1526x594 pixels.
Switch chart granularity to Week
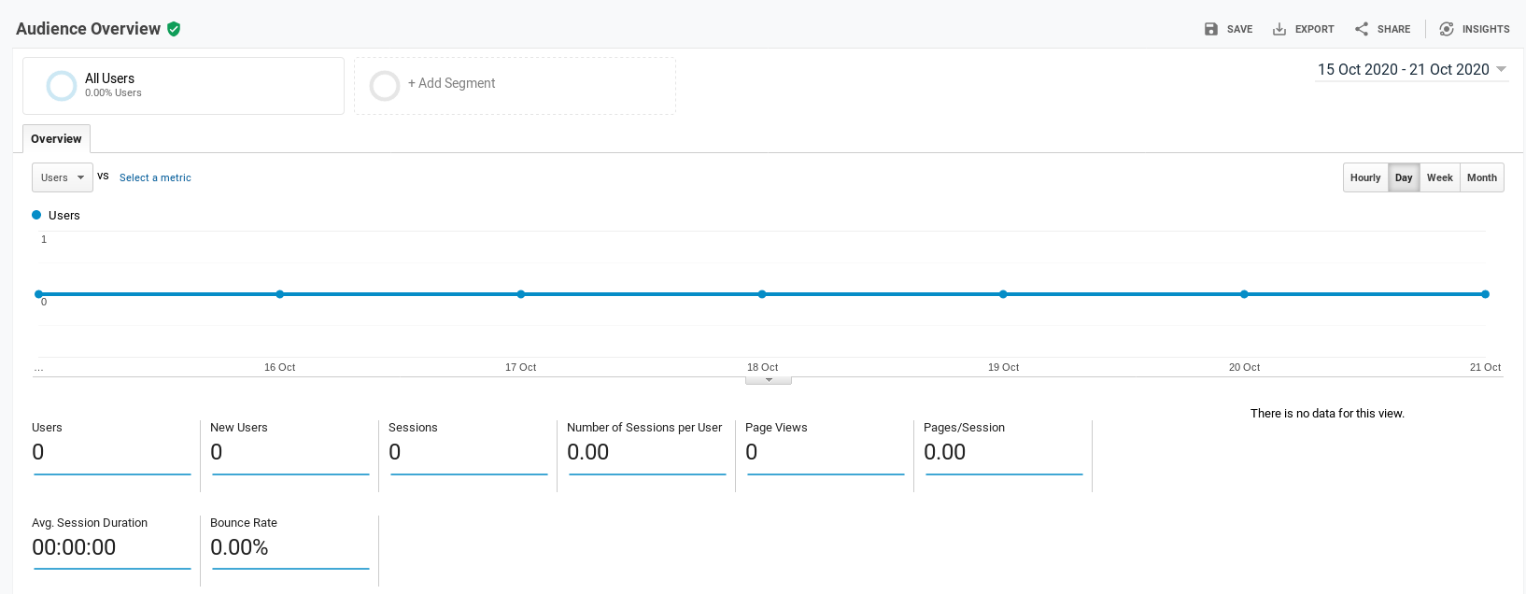(x=1439, y=177)
